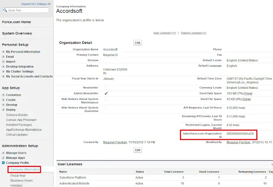Expand the Manage Users node arrow
This screenshot has width=273, height=187.
click(3, 153)
